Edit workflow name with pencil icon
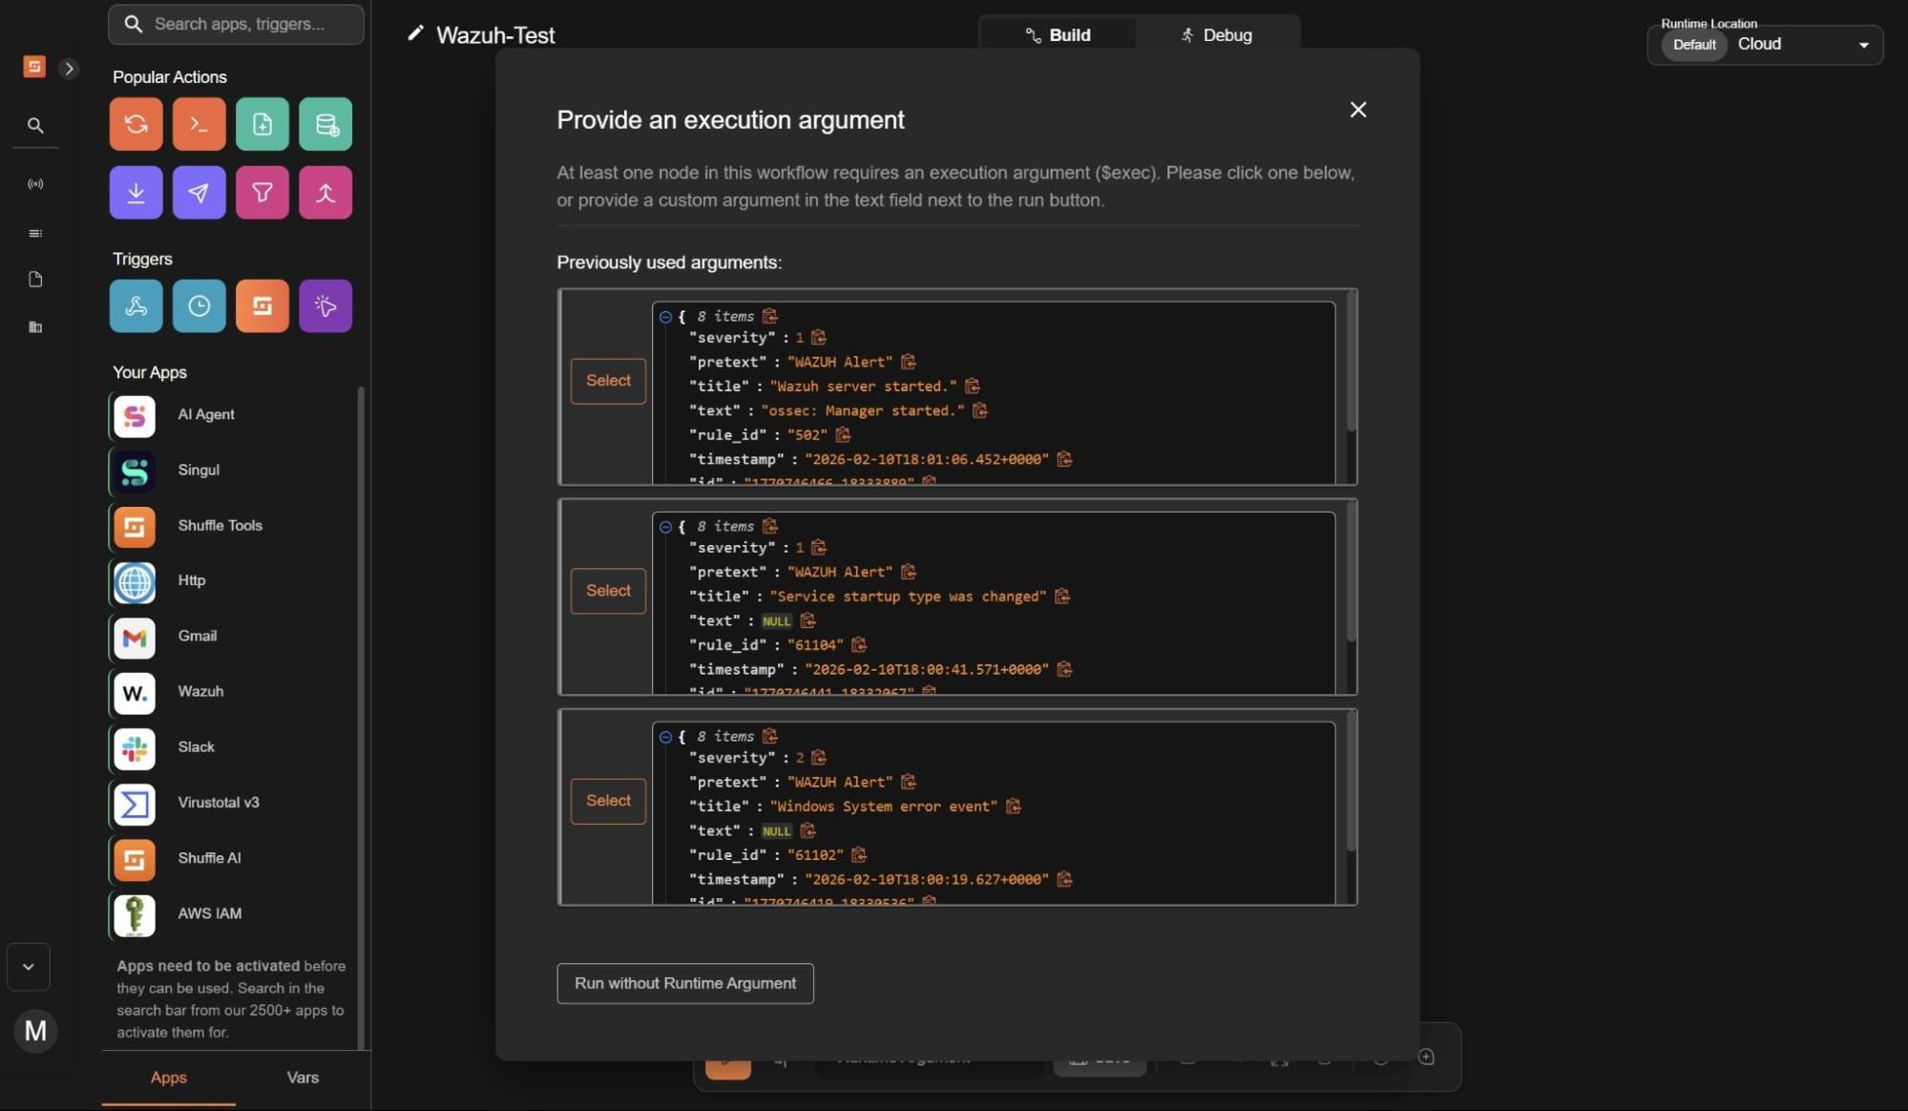 pos(415,34)
